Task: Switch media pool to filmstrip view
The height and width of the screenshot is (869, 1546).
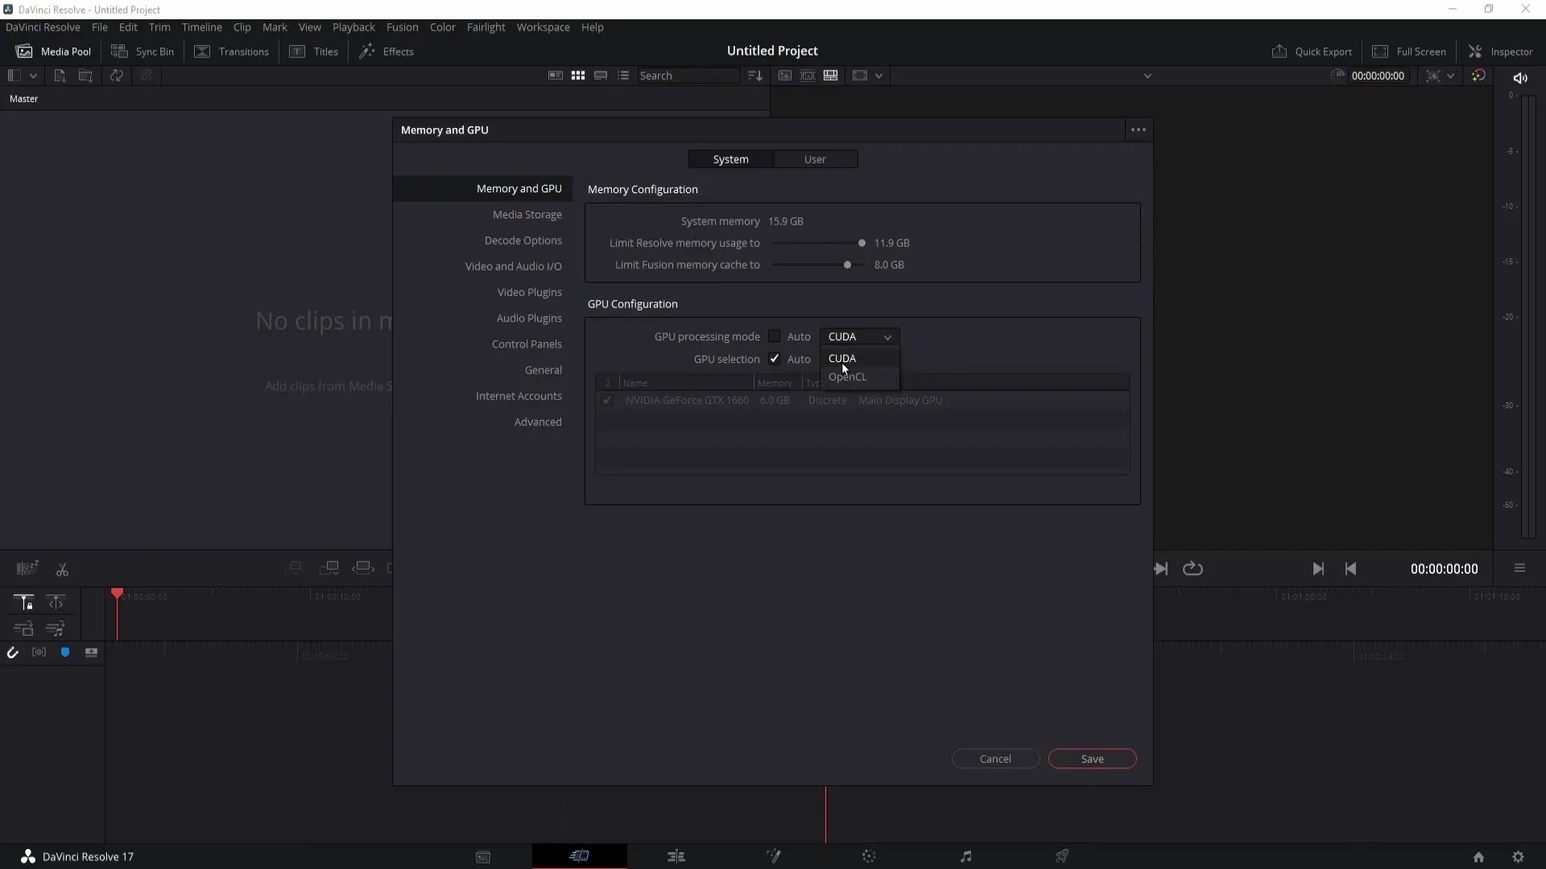Action: [601, 76]
